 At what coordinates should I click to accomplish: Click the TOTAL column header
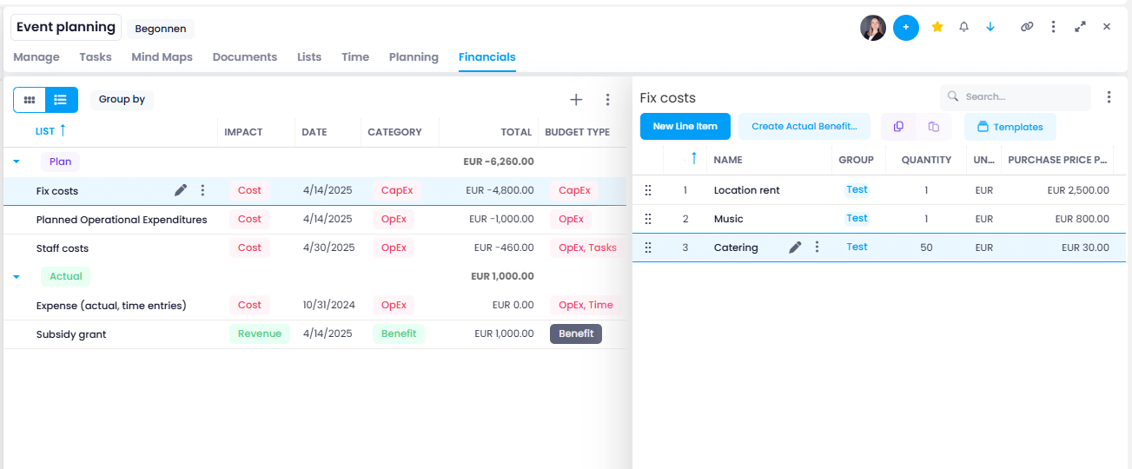[x=516, y=132]
